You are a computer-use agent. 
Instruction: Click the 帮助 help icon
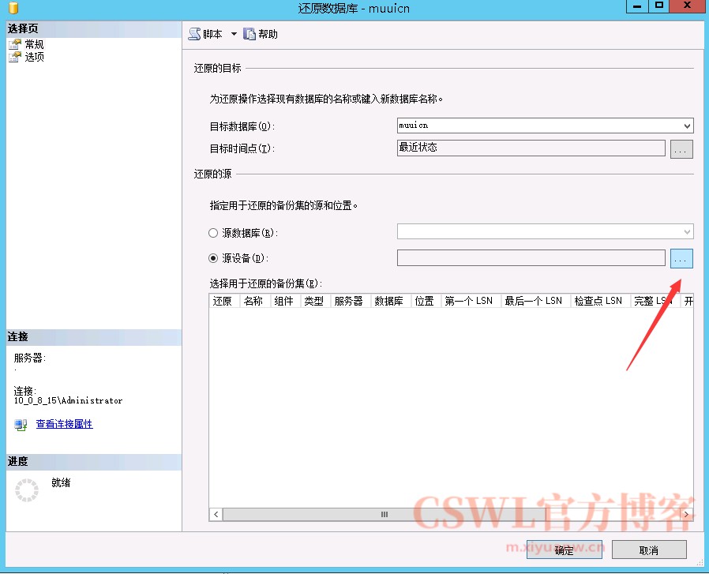pyautogui.click(x=249, y=34)
